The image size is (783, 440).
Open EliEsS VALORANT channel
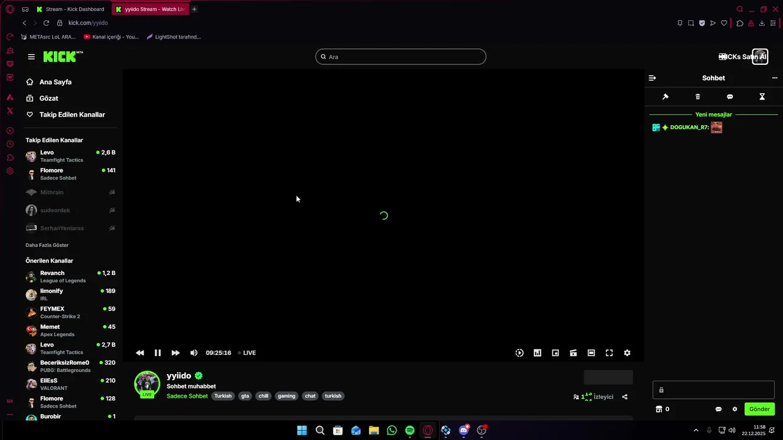pos(70,384)
